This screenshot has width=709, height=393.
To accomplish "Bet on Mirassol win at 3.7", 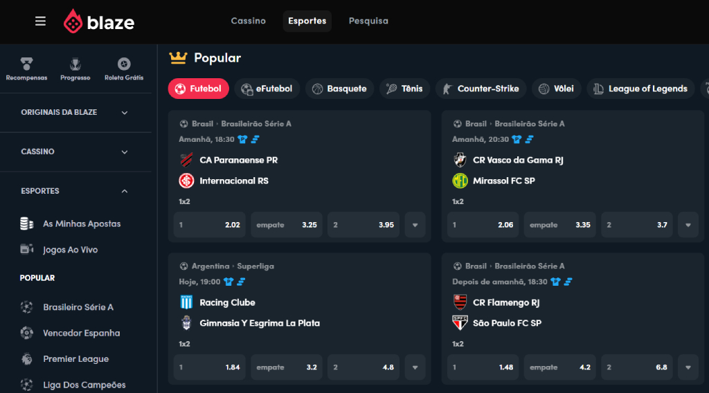I will point(637,224).
